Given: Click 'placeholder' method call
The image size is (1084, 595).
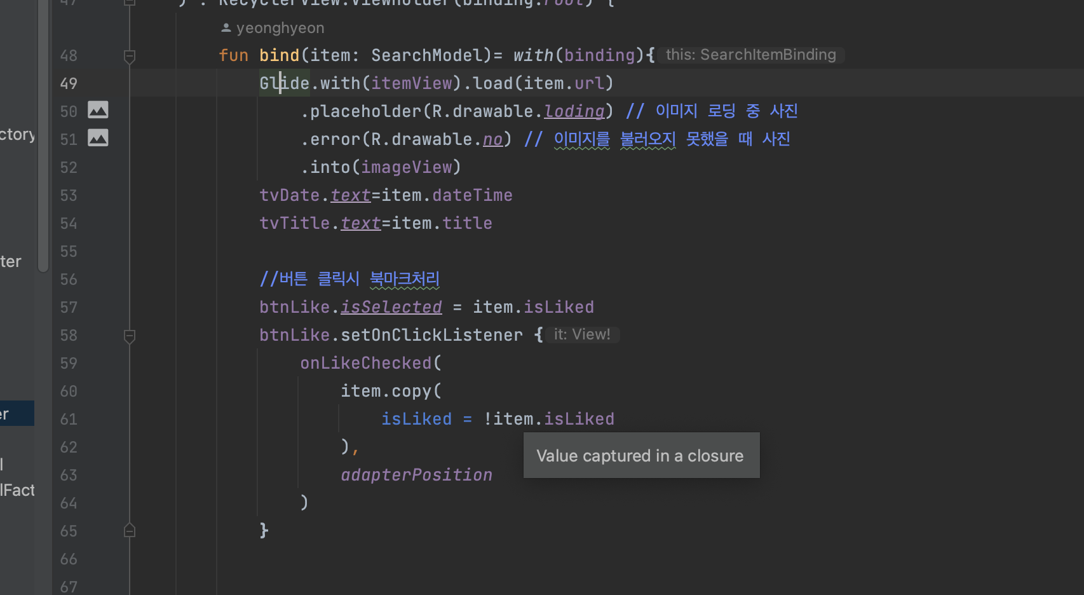Looking at the screenshot, I should [x=365, y=111].
